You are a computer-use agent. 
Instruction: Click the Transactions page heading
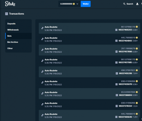[x=16, y=14]
